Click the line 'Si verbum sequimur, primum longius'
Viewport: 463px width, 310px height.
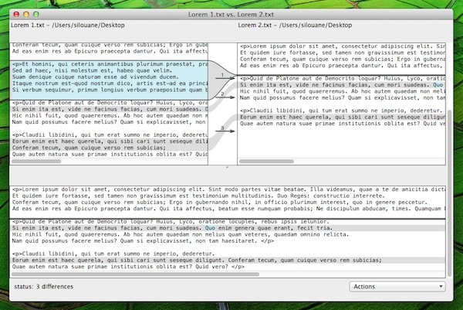pyautogui.click(x=110, y=90)
